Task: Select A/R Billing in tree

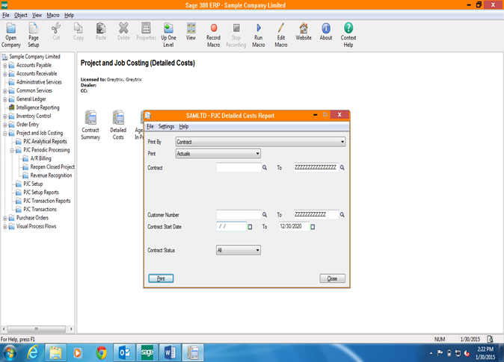Action: 41,158
